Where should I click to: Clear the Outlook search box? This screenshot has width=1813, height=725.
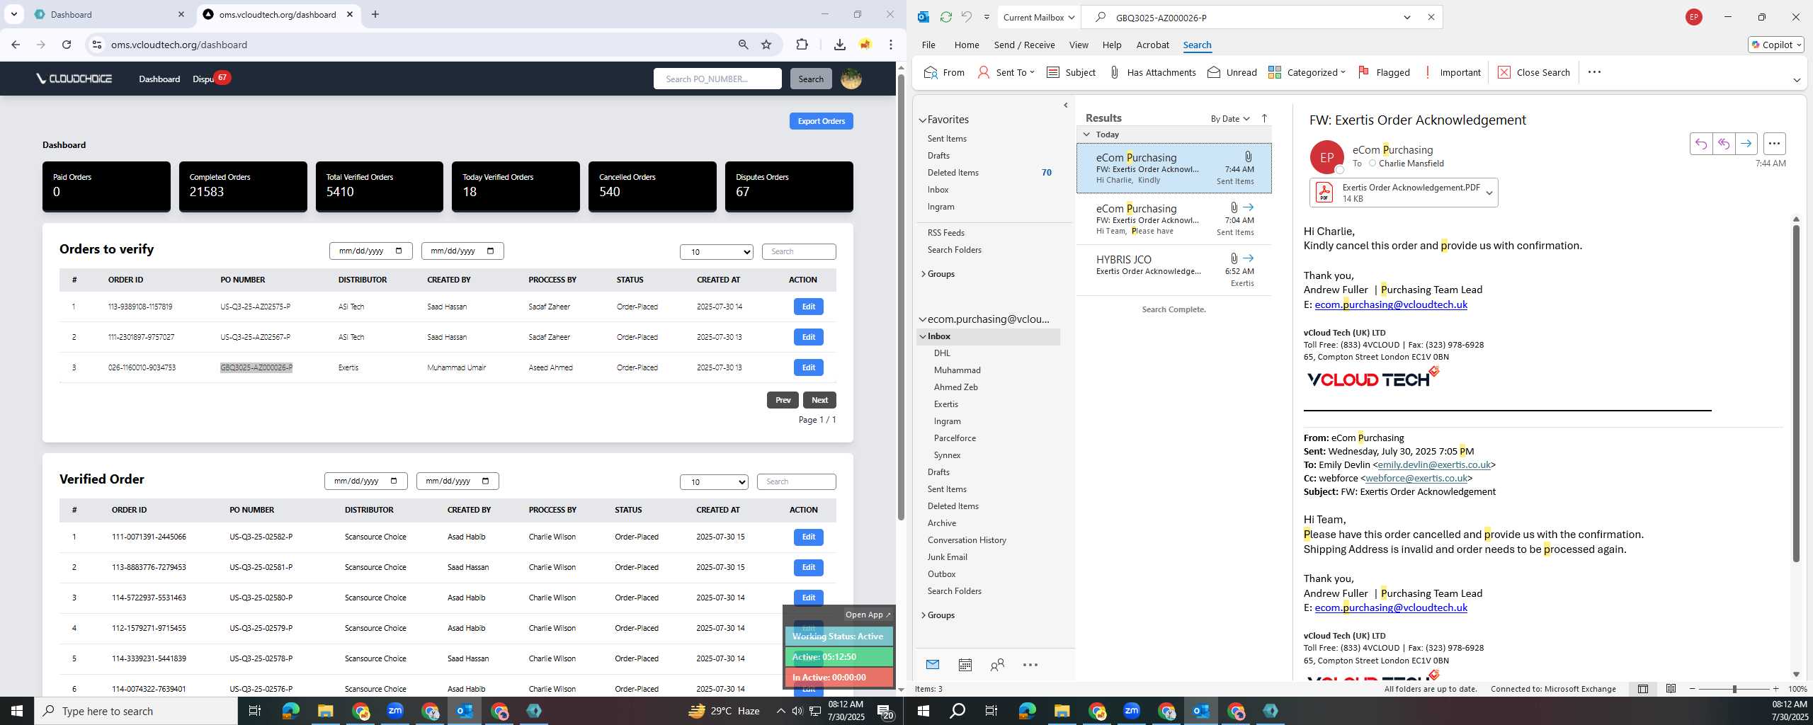[x=1431, y=17]
